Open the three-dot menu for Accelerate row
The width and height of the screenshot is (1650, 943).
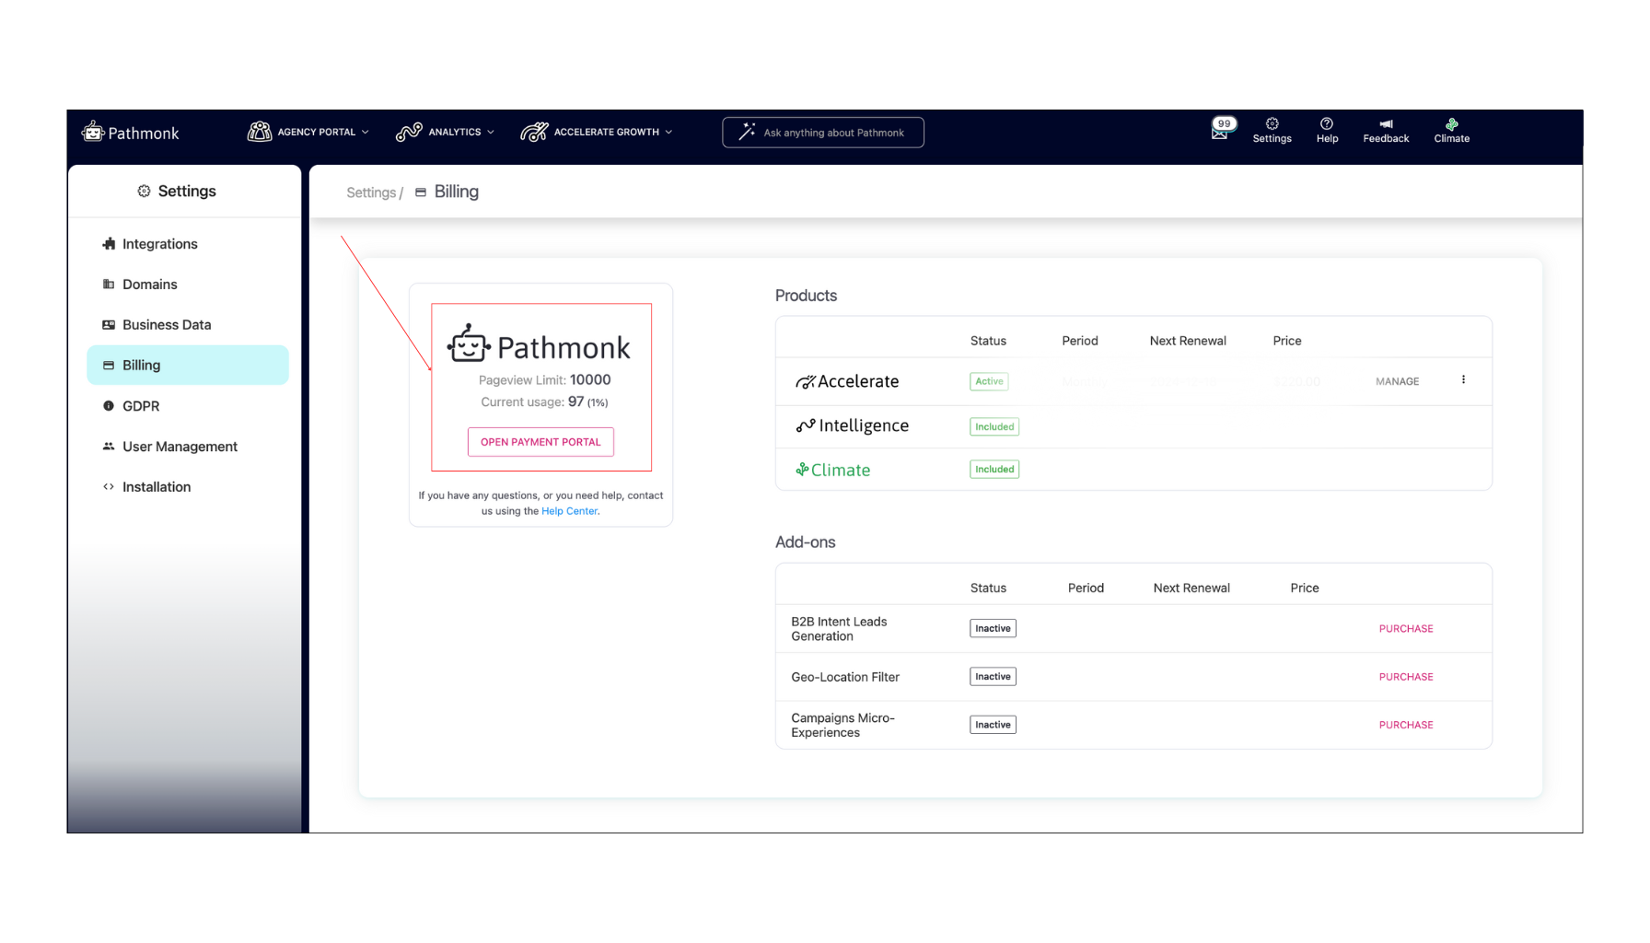(1463, 379)
